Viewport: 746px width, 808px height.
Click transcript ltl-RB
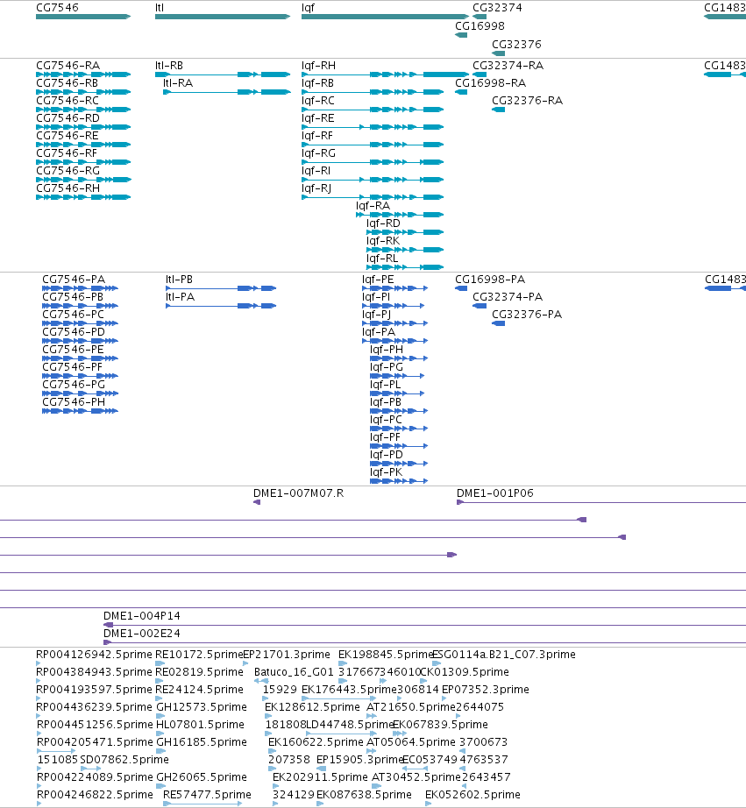[169, 66]
